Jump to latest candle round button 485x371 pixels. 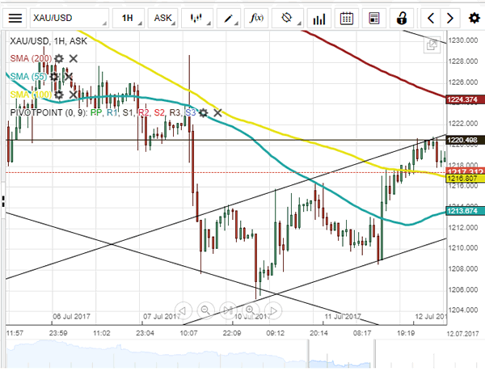click(228, 310)
